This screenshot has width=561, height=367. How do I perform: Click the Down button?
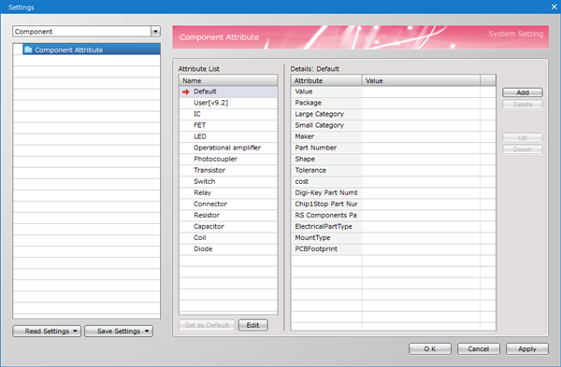523,149
